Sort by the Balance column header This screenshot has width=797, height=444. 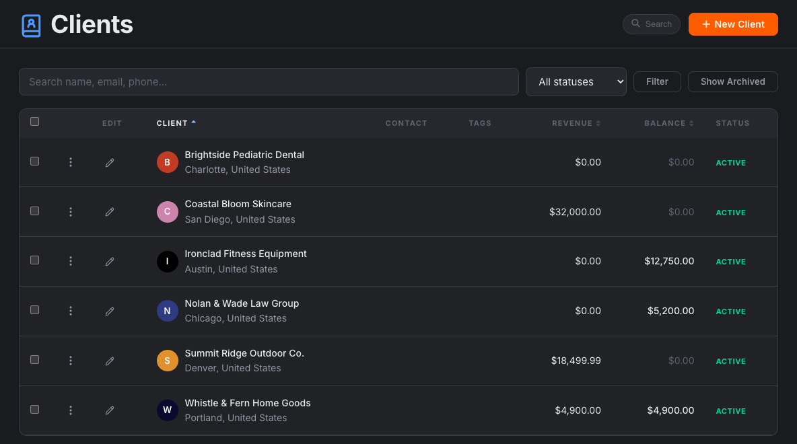[x=669, y=123]
